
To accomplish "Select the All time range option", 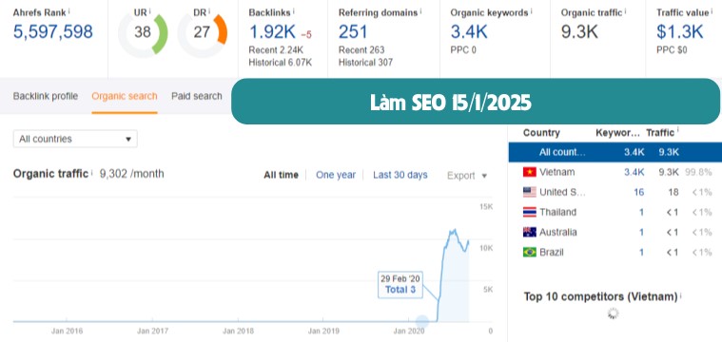I will click(x=281, y=175).
